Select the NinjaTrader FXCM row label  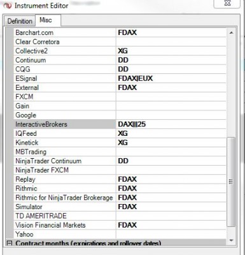point(65,170)
